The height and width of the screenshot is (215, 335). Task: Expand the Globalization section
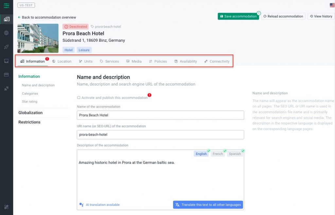click(x=30, y=113)
